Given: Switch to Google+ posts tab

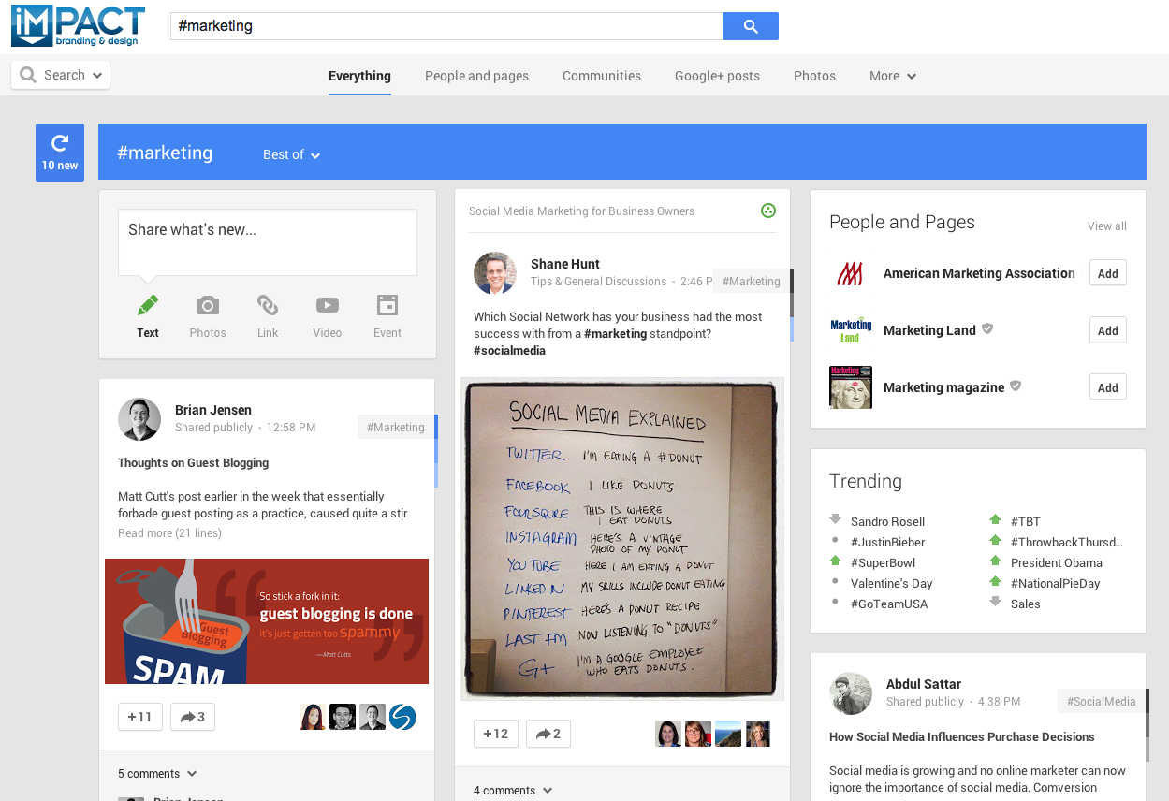Looking at the screenshot, I should pos(717,76).
